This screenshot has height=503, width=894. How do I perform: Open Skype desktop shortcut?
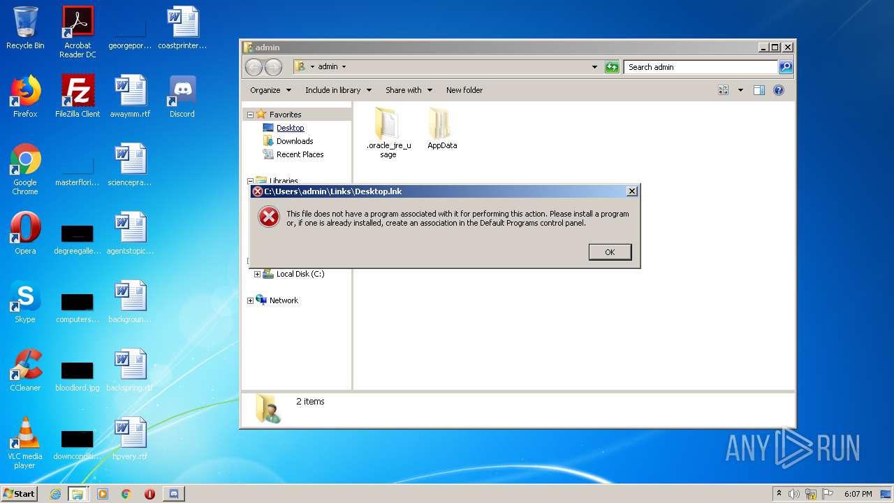(x=25, y=302)
